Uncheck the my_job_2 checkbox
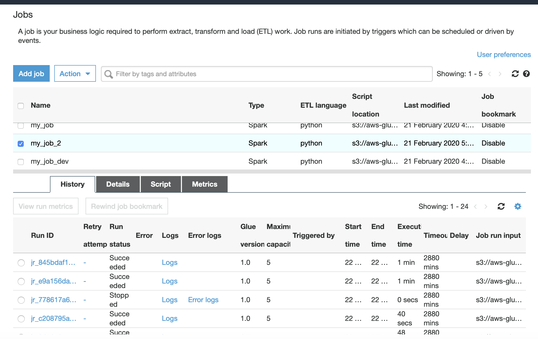Viewport: 538px width, 339px height. [x=21, y=144]
